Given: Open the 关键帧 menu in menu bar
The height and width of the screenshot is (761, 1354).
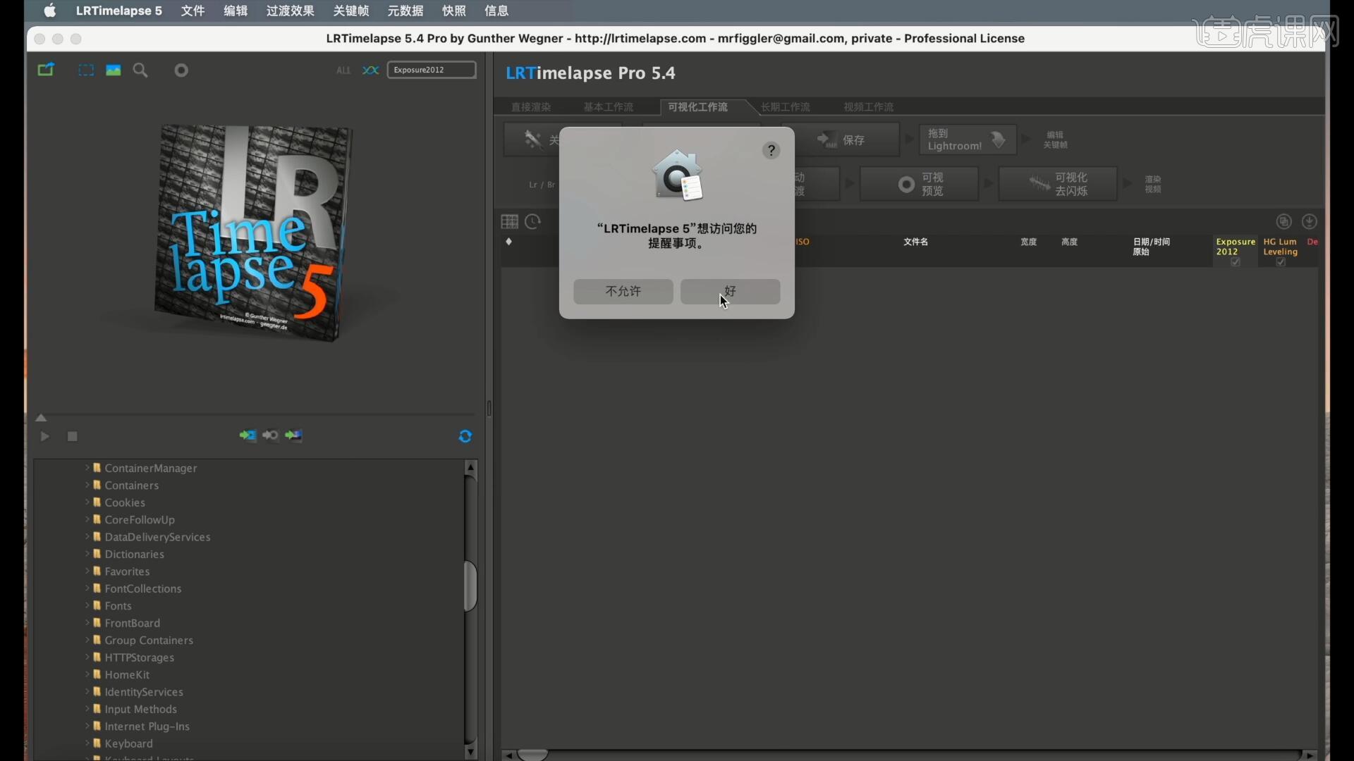Looking at the screenshot, I should coord(350,11).
